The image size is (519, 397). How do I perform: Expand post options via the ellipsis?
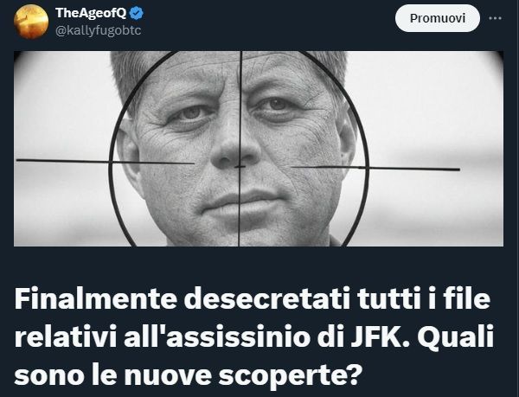click(x=495, y=18)
